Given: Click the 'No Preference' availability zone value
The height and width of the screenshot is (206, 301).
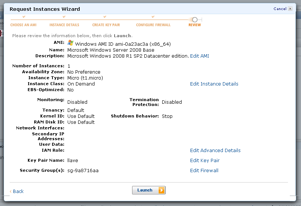Looking at the screenshot, I should point(84,72).
